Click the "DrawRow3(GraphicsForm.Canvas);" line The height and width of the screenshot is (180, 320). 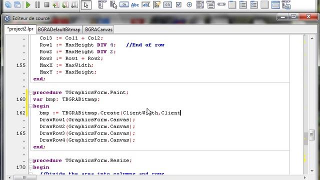(x=87, y=133)
